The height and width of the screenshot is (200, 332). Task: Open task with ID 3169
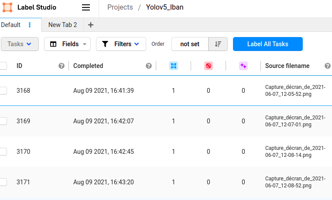23,121
